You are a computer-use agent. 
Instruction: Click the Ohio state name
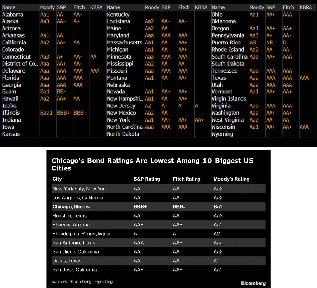[x=217, y=15]
